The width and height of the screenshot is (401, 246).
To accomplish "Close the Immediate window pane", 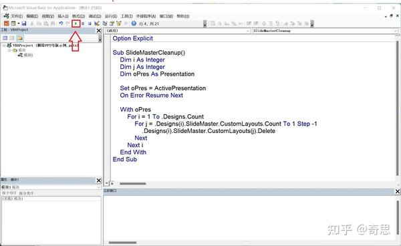I will coord(398,191).
